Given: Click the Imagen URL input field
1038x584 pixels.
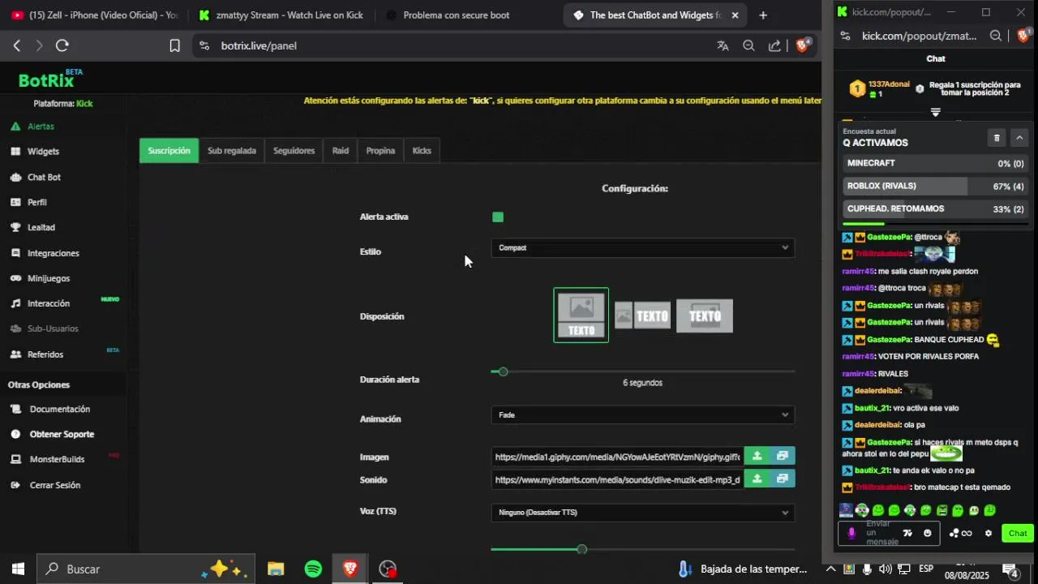Looking at the screenshot, I should (617, 457).
